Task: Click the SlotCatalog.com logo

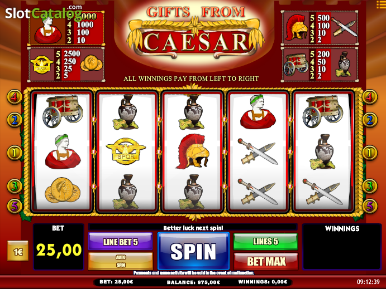Action: click(x=44, y=13)
